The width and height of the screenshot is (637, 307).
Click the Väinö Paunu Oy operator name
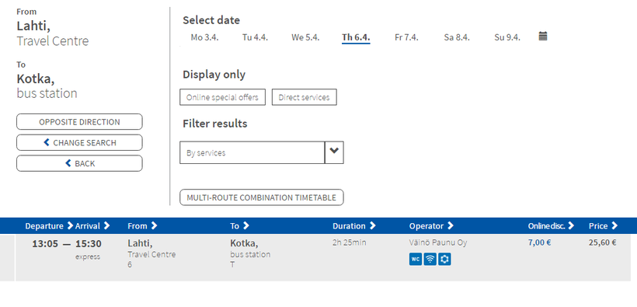pos(438,242)
